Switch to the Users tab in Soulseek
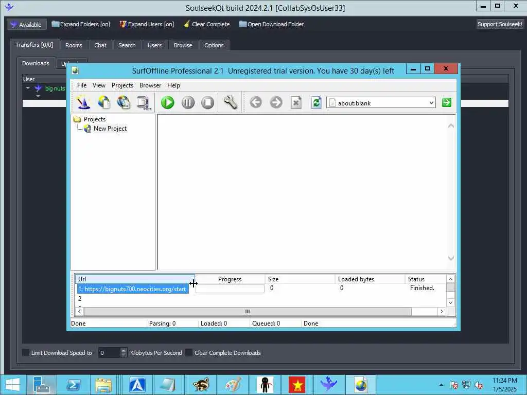527x395 pixels. pos(154,45)
